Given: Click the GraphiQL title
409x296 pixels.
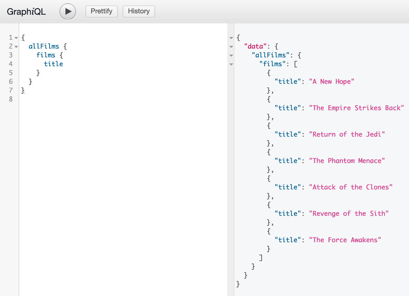Looking at the screenshot, I should 26,12.
